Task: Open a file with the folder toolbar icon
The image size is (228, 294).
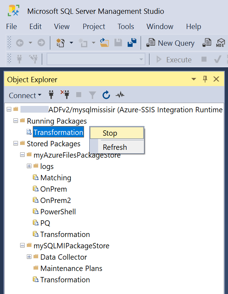Action: pos(105,43)
